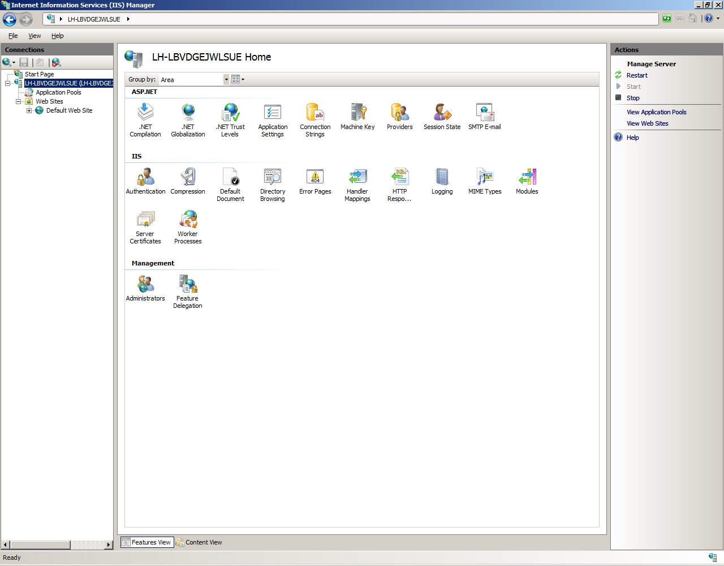Open MIME Types feature
Screen dimensions: 724x566
[x=485, y=181]
